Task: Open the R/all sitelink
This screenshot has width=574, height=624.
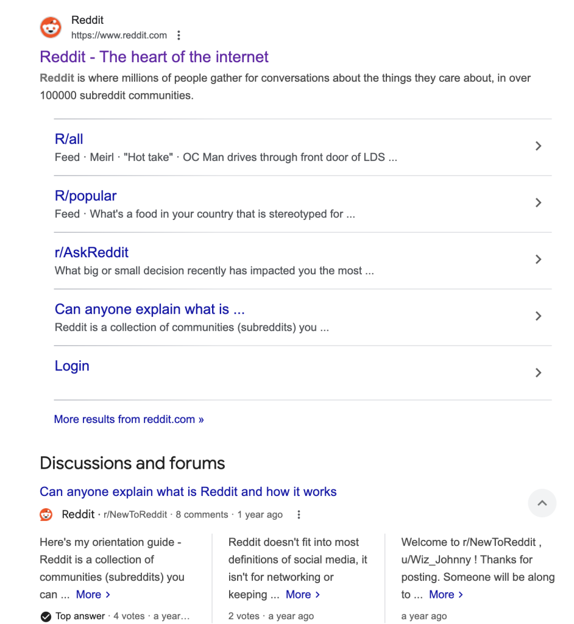Action: coord(69,139)
